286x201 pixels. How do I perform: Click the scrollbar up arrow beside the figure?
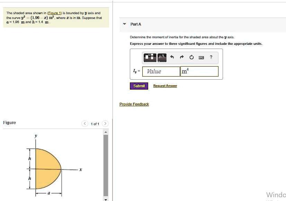coord(106,131)
